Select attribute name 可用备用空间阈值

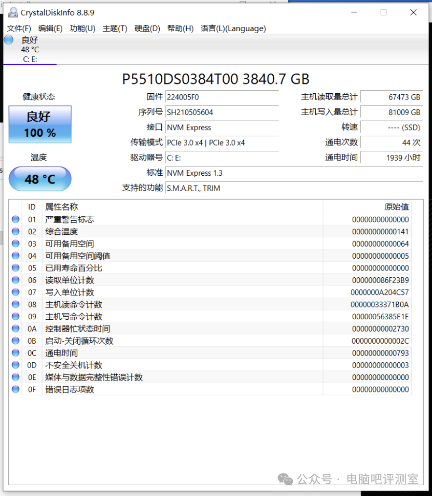click(x=78, y=256)
